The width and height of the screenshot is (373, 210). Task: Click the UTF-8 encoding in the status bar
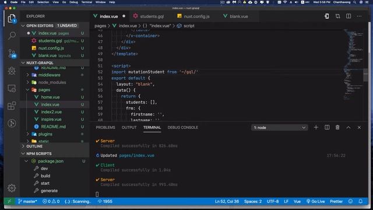[x=273, y=201]
